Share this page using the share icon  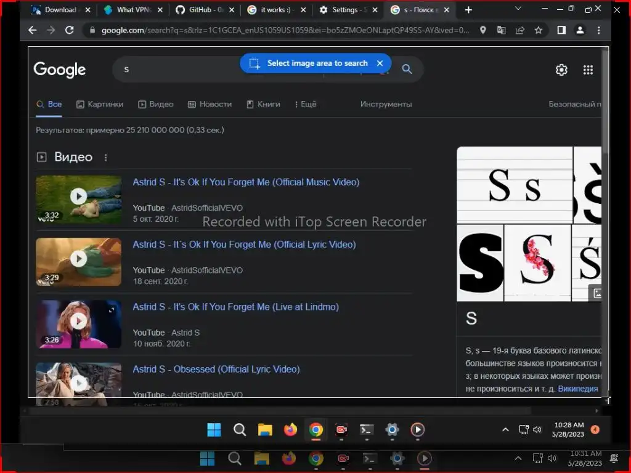point(520,30)
